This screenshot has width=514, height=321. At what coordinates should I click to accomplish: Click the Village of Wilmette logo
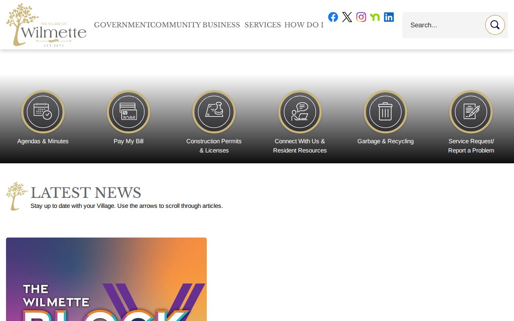(46, 25)
